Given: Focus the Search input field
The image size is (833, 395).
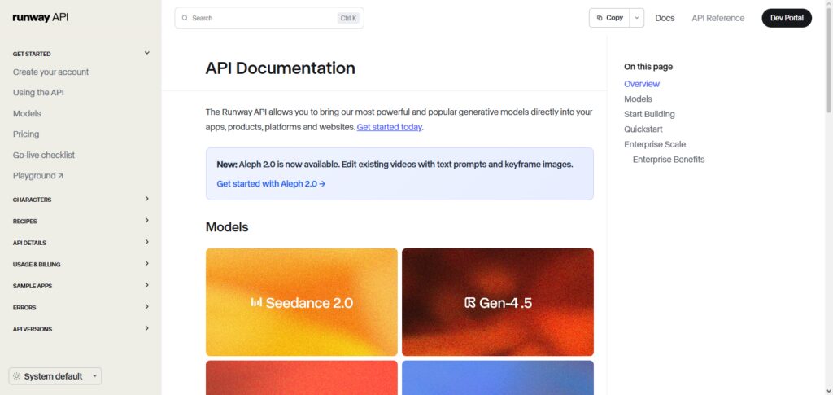Looking at the screenshot, I should [x=269, y=18].
